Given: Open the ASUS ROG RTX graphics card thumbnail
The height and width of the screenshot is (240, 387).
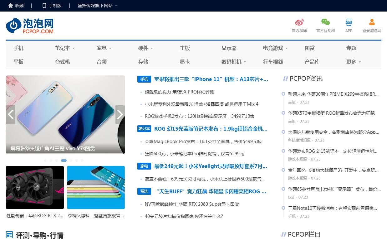Looking at the screenshot, I should click(x=35, y=187).
